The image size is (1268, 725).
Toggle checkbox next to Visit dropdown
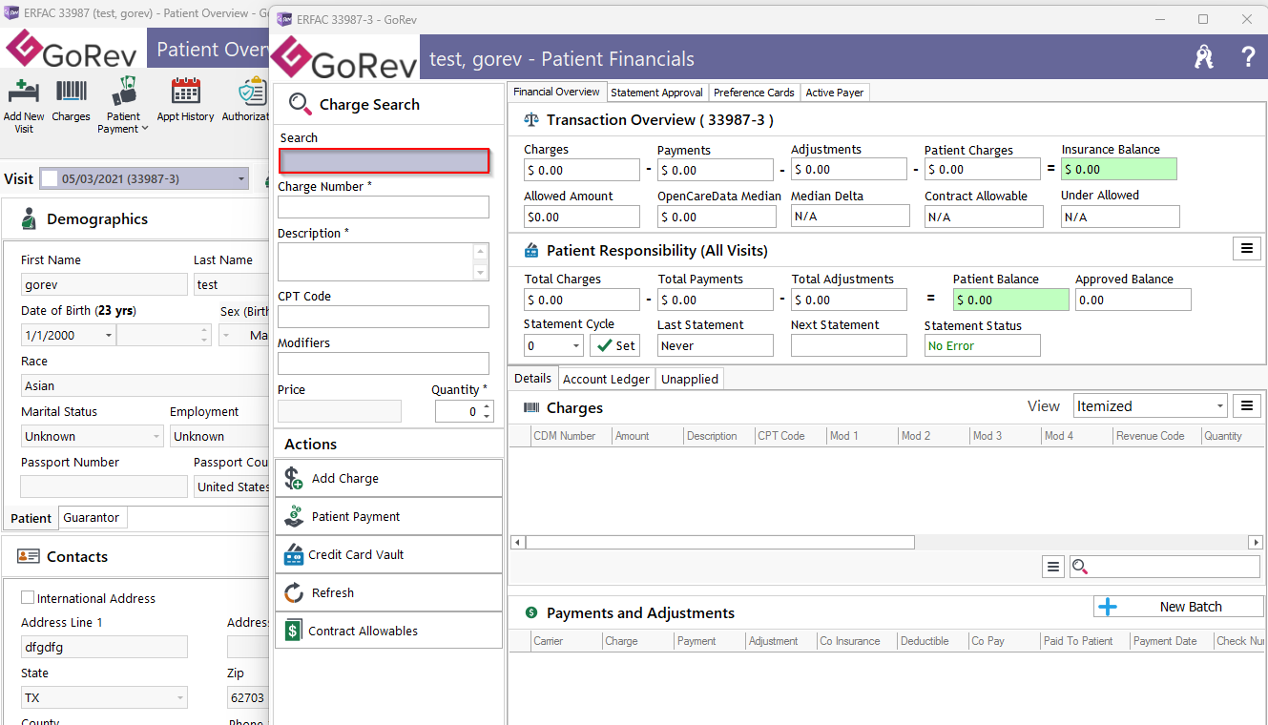coord(48,178)
